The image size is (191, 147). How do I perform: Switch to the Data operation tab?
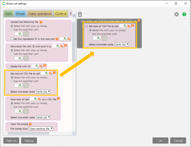40,14
